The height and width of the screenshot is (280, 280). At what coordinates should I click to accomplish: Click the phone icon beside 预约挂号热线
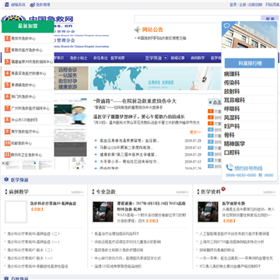tap(229, 167)
